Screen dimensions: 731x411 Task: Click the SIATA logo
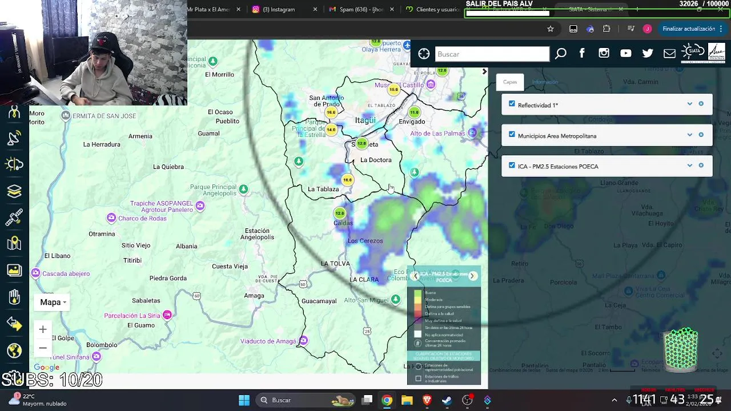point(694,53)
